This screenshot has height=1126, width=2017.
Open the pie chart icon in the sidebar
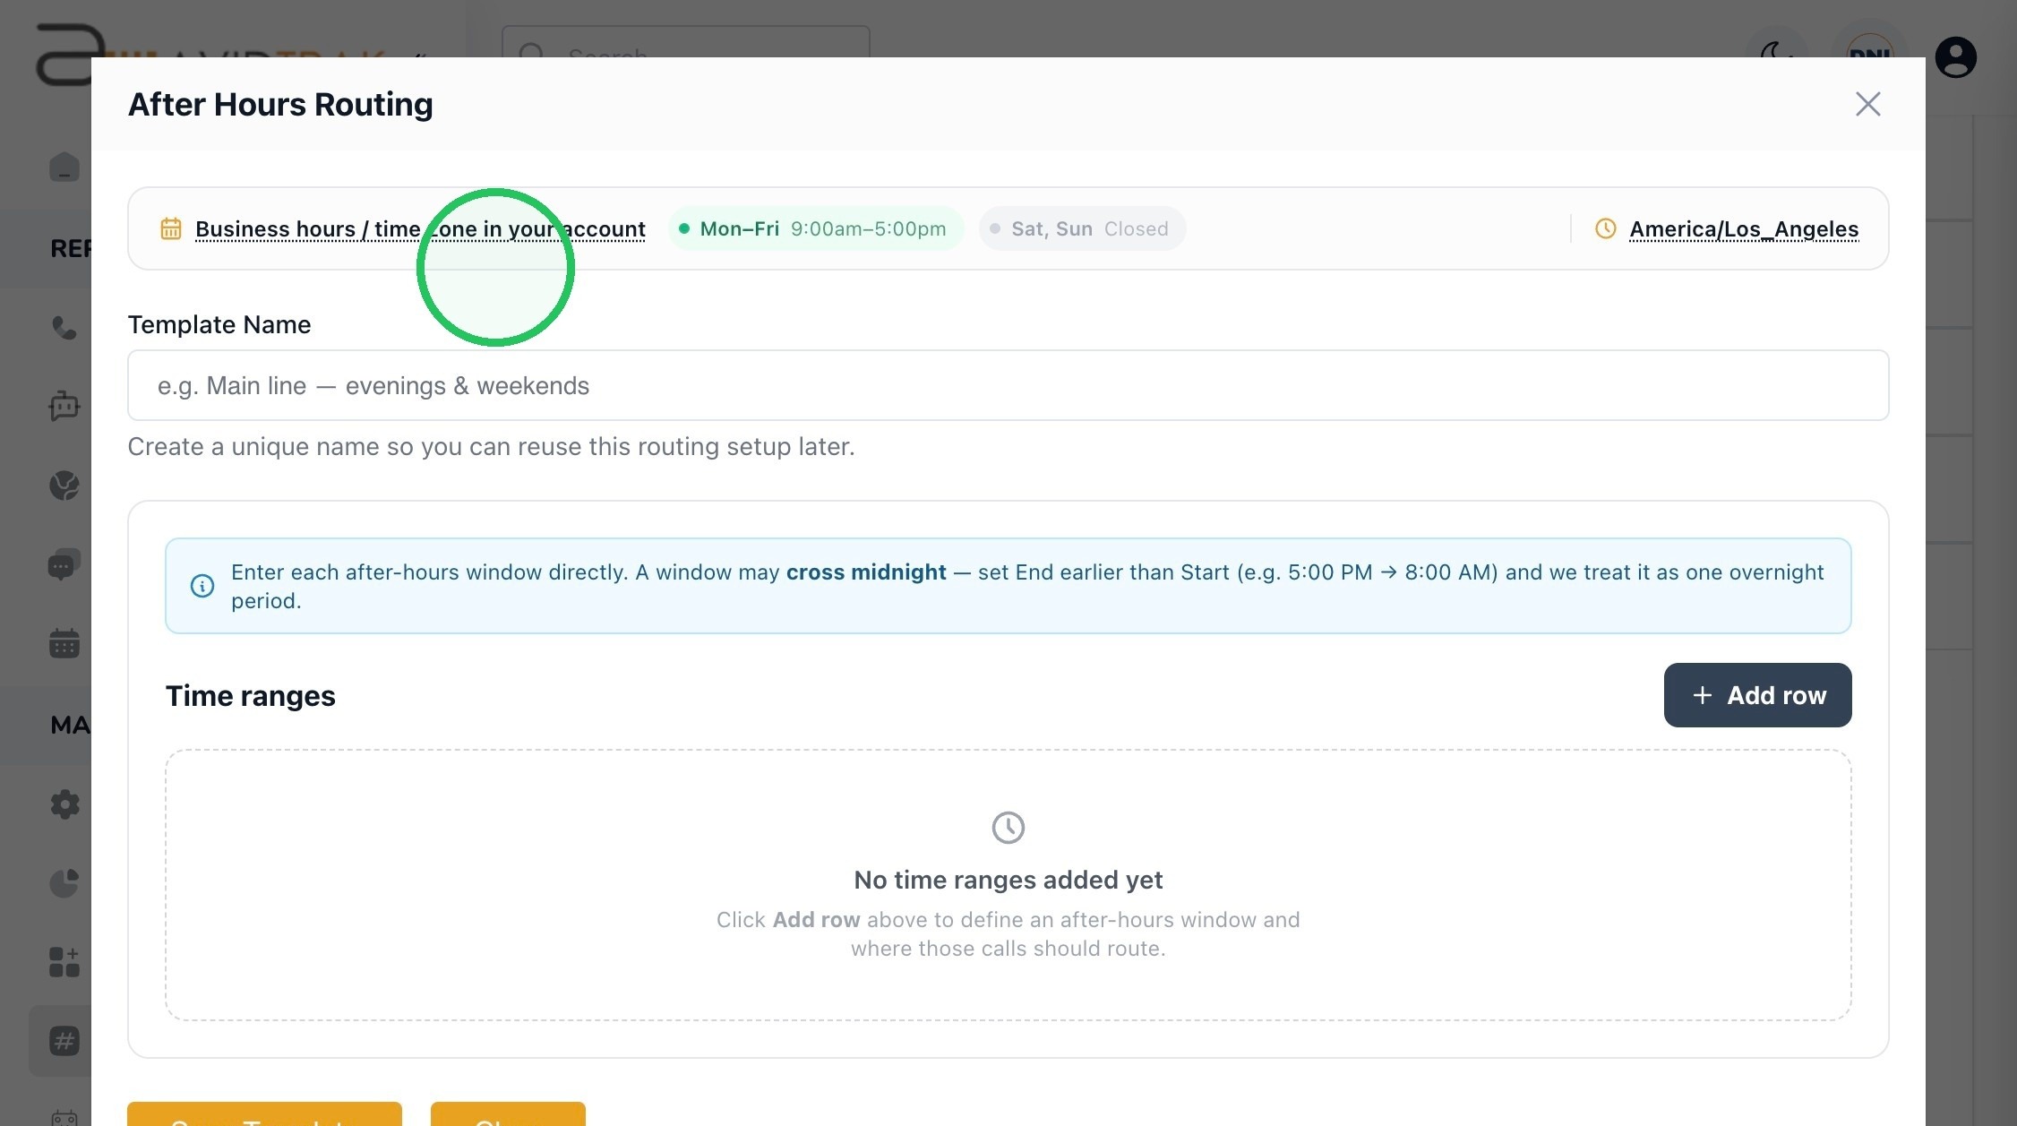coord(64,883)
